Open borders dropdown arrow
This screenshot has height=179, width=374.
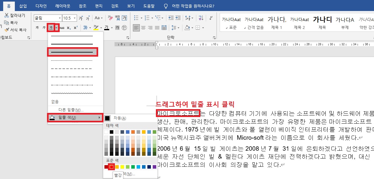point(203,28)
